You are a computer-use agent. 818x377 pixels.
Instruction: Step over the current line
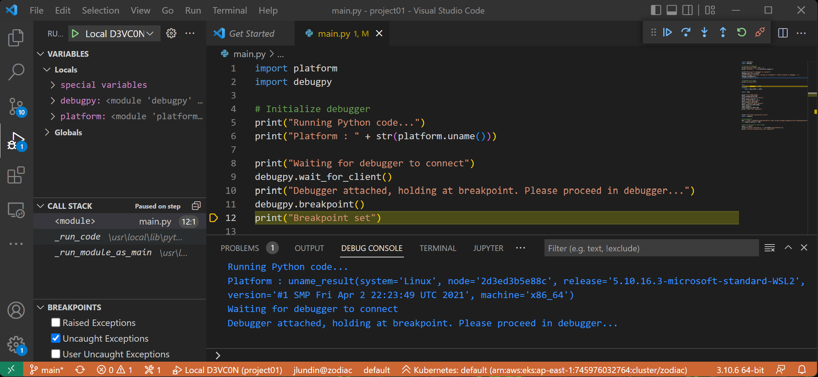[686, 32]
